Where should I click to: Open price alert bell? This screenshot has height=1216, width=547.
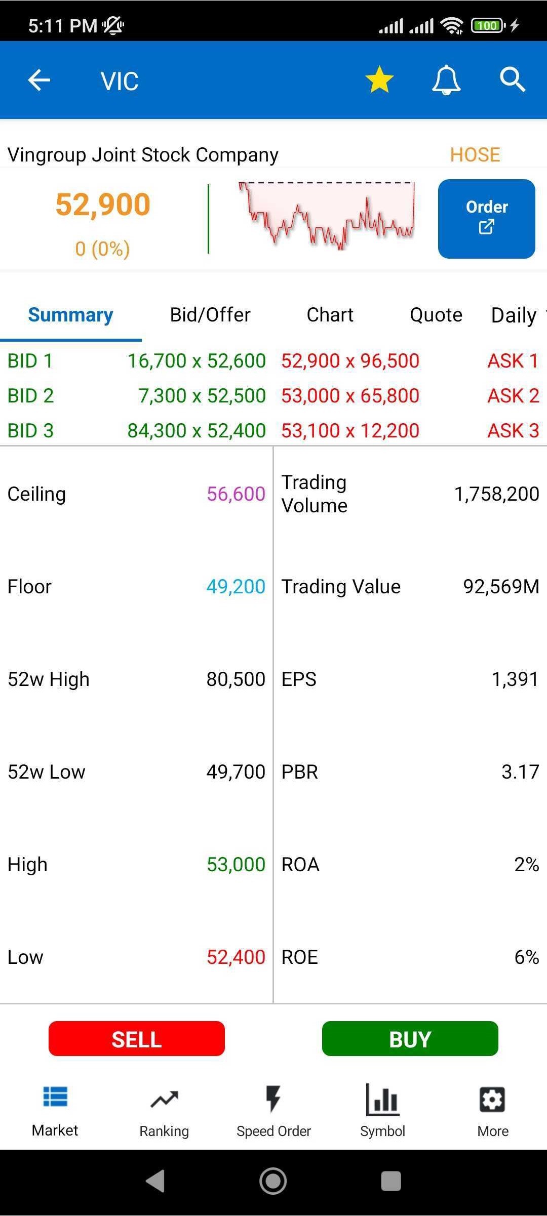click(x=446, y=80)
